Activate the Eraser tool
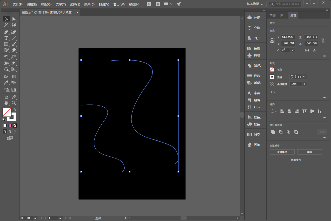 click(14, 50)
